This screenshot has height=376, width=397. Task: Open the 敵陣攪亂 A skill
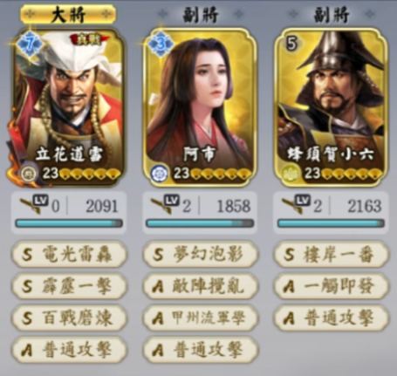[201, 286]
